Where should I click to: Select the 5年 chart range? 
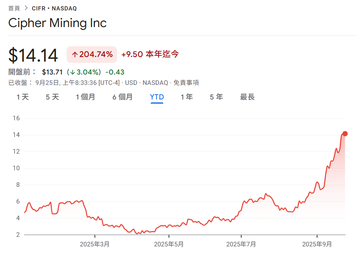coord(216,97)
